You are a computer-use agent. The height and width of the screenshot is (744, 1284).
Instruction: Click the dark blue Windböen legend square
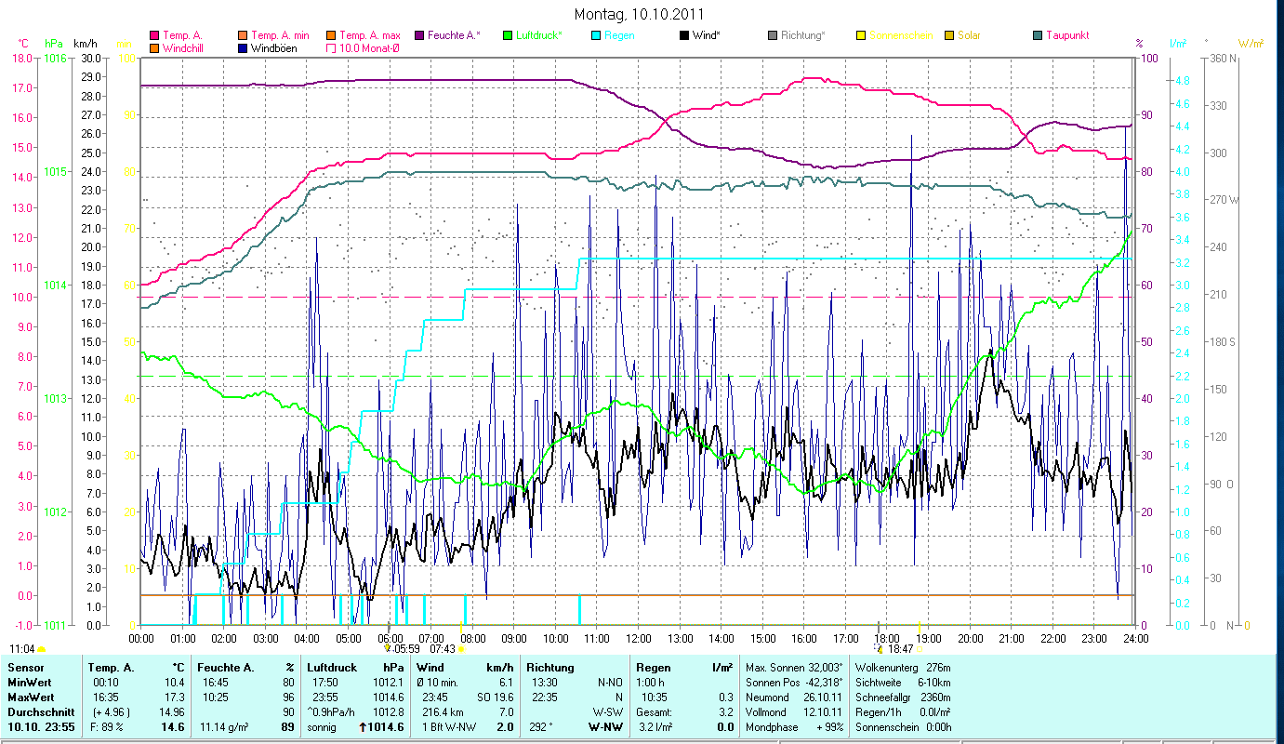click(242, 48)
